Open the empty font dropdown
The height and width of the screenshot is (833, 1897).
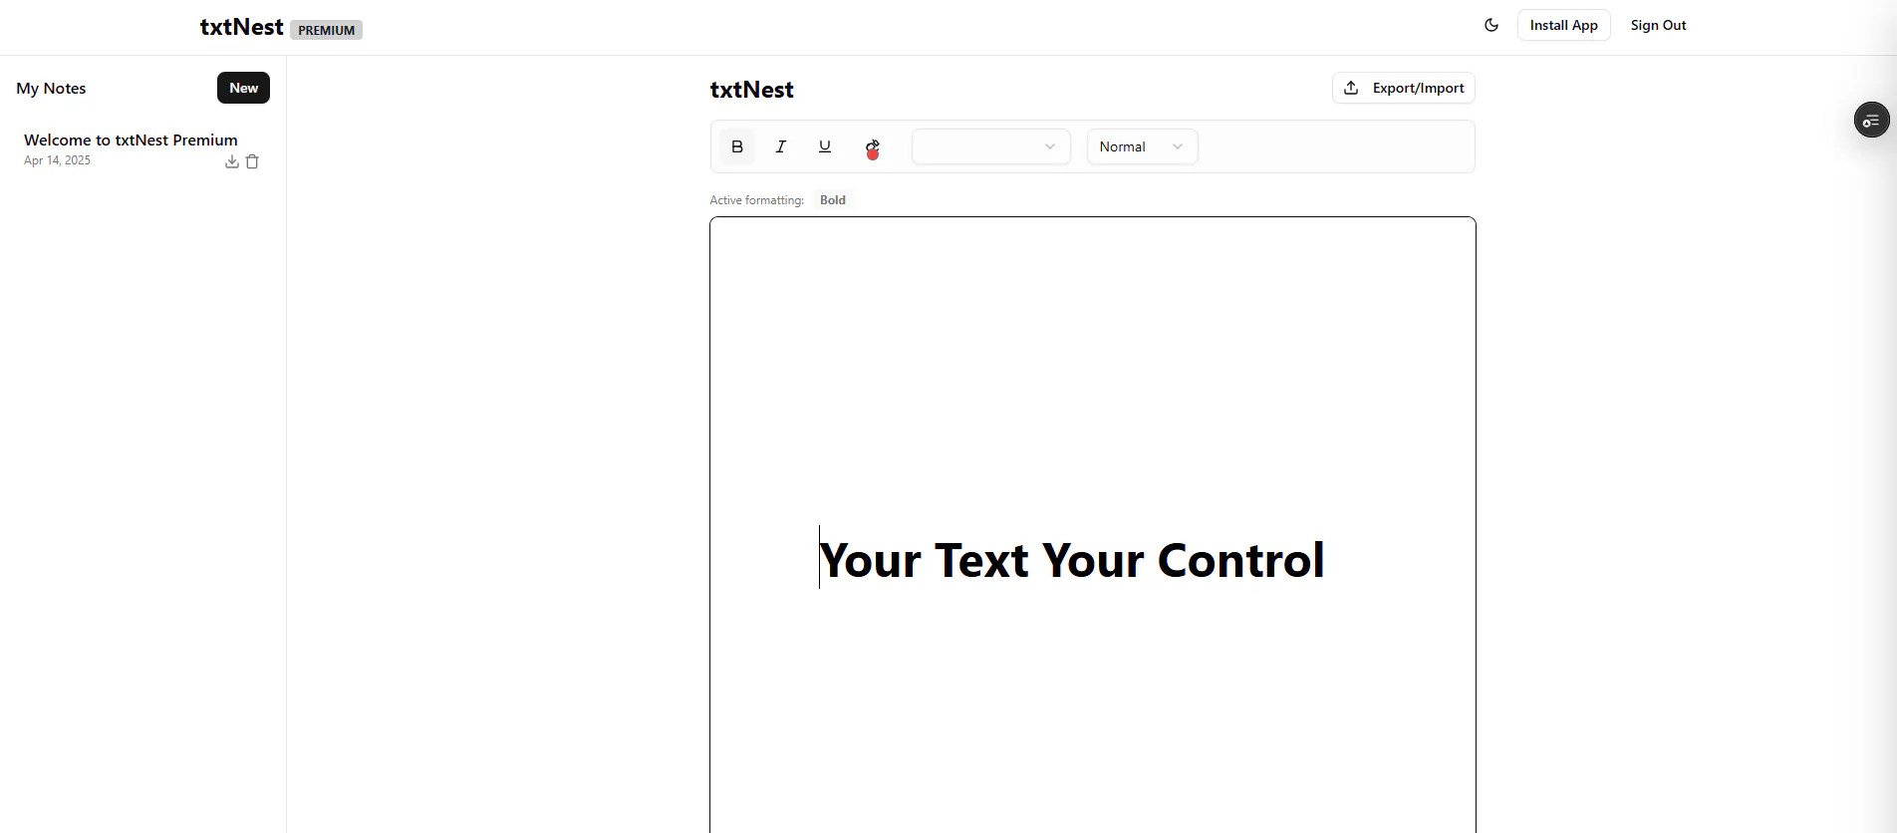(x=991, y=146)
